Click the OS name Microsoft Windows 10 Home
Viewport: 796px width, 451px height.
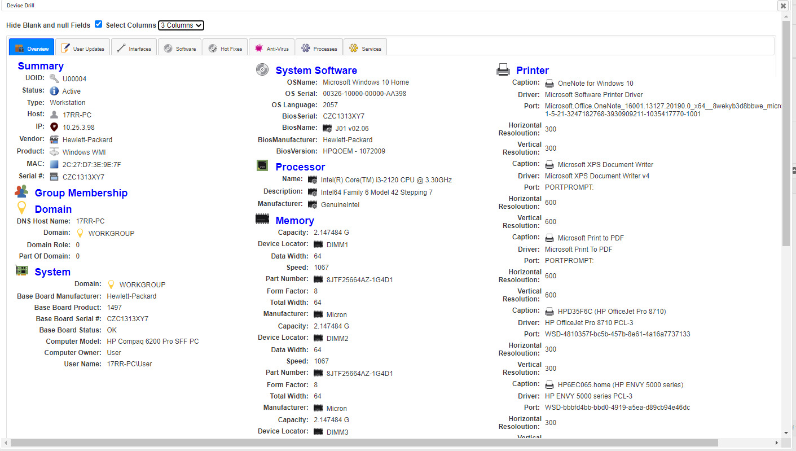366,82
